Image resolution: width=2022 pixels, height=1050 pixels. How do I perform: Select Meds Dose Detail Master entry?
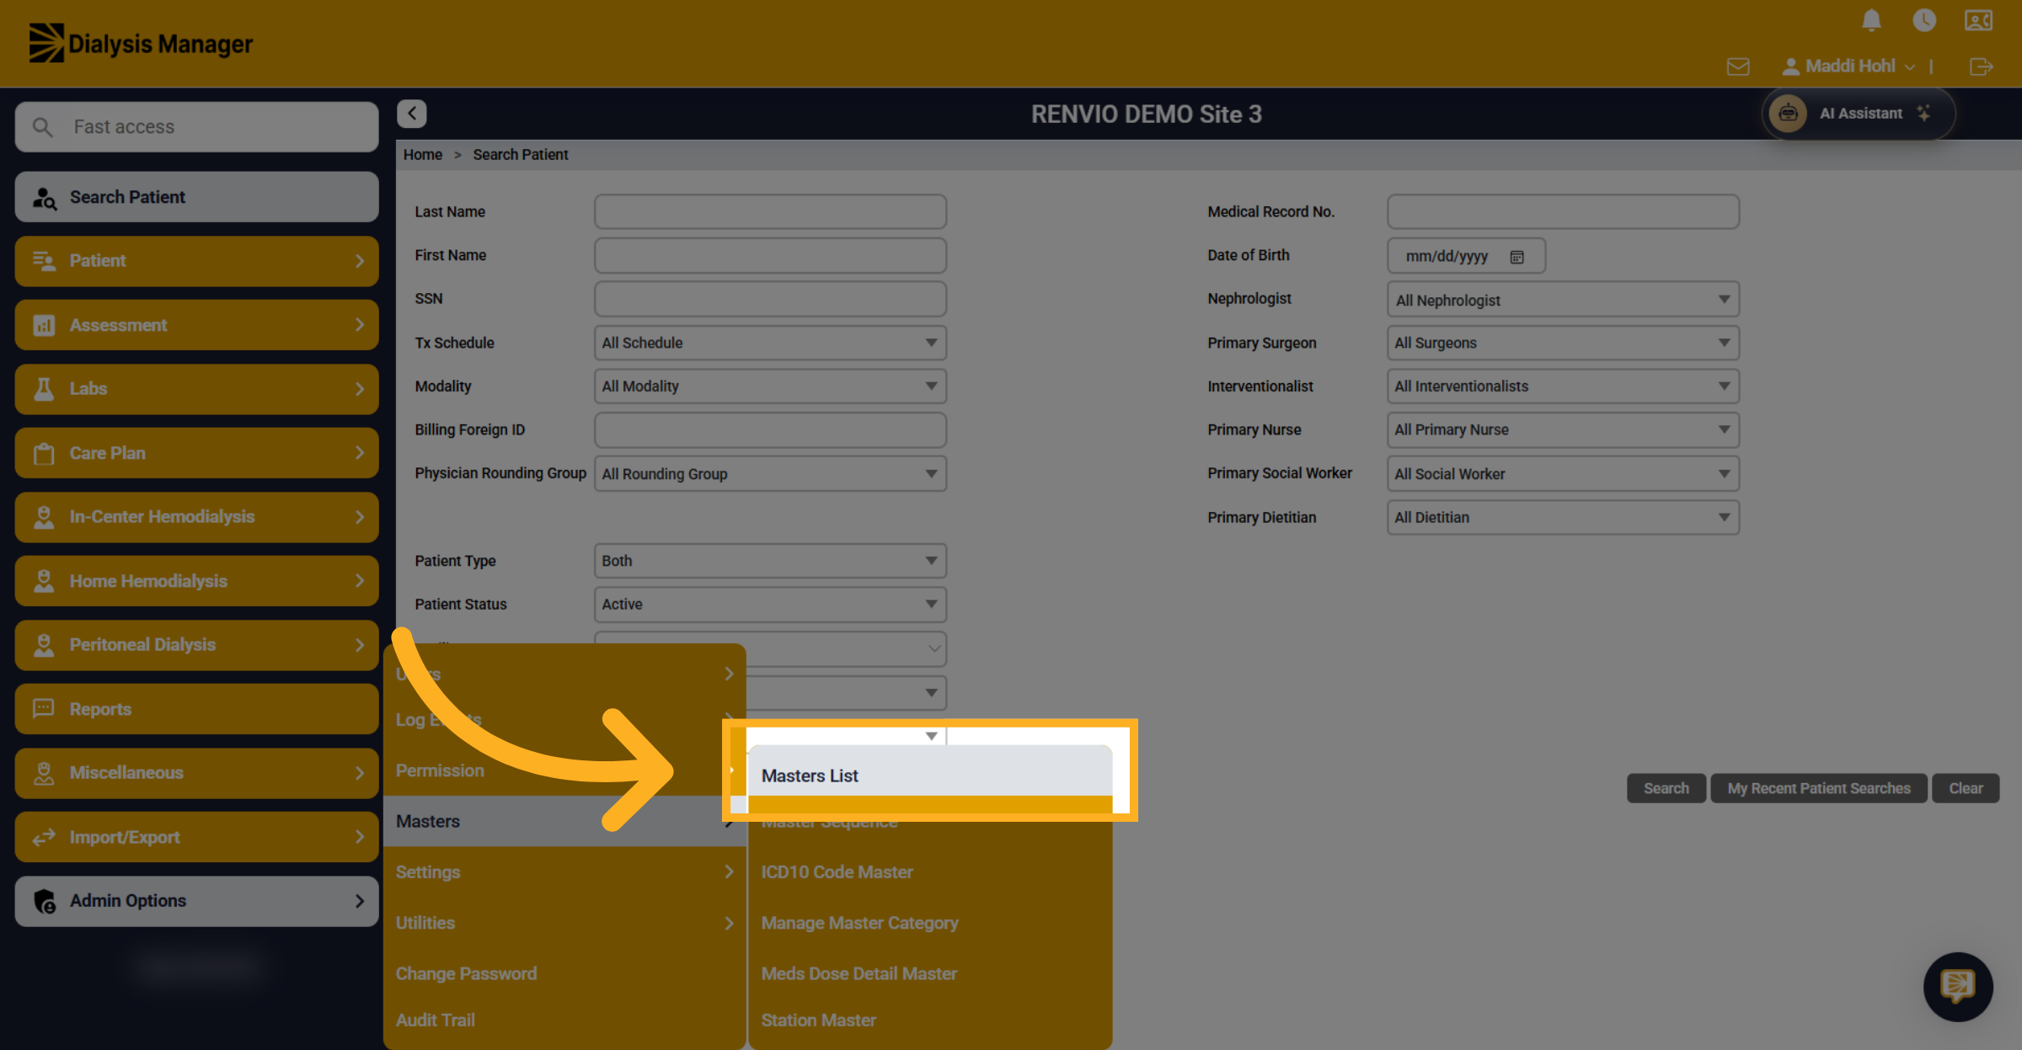click(930, 973)
